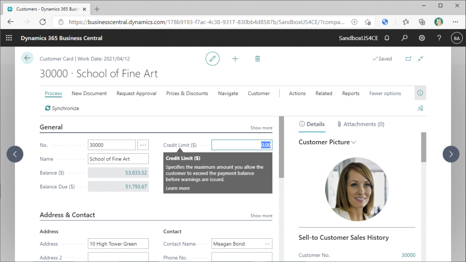
Task: Click the main card vertical scrollbar
Action: (x=281, y=148)
